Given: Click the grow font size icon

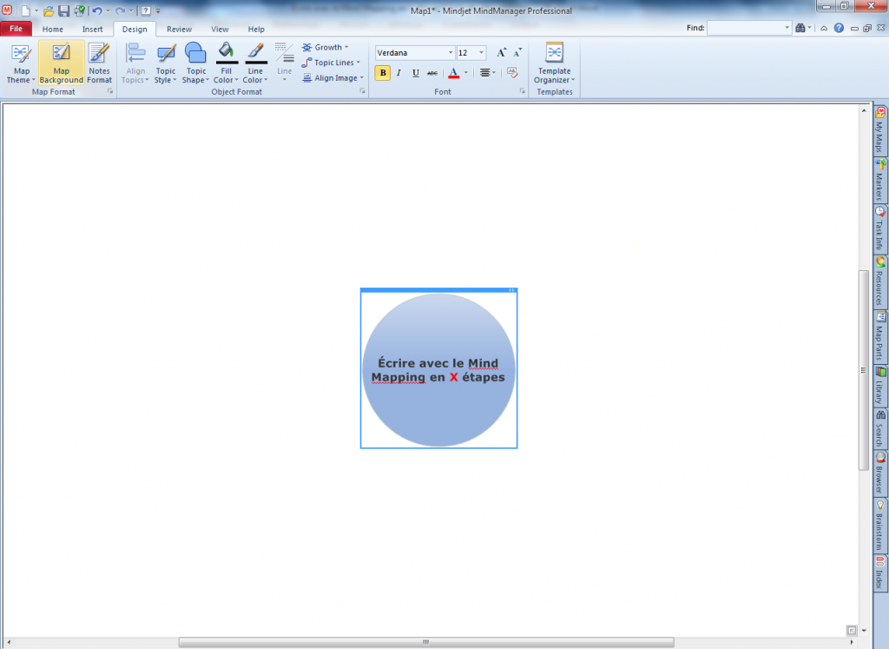Looking at the screenshot, I should (x=502, y=53).
